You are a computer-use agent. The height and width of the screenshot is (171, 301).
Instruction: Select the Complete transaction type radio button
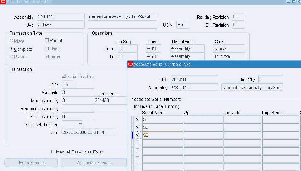click(x=11, y=49)
